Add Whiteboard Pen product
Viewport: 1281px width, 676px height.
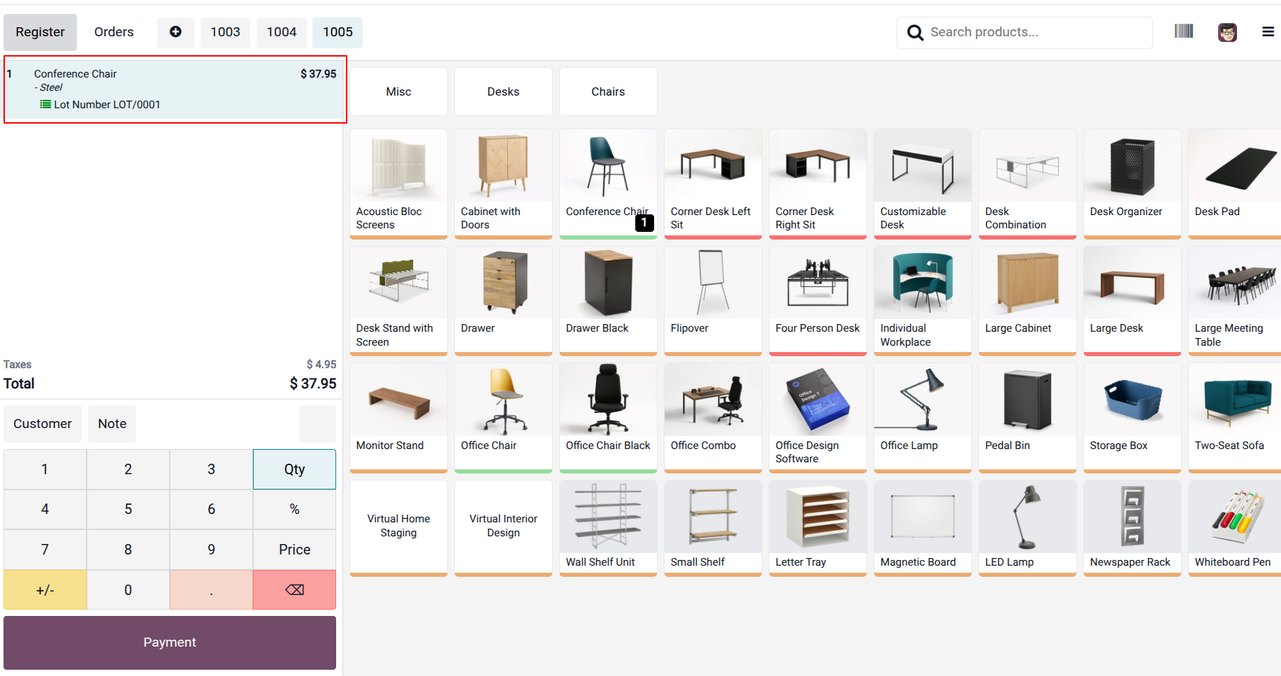pyautogui.click(x=1235, y=528)
